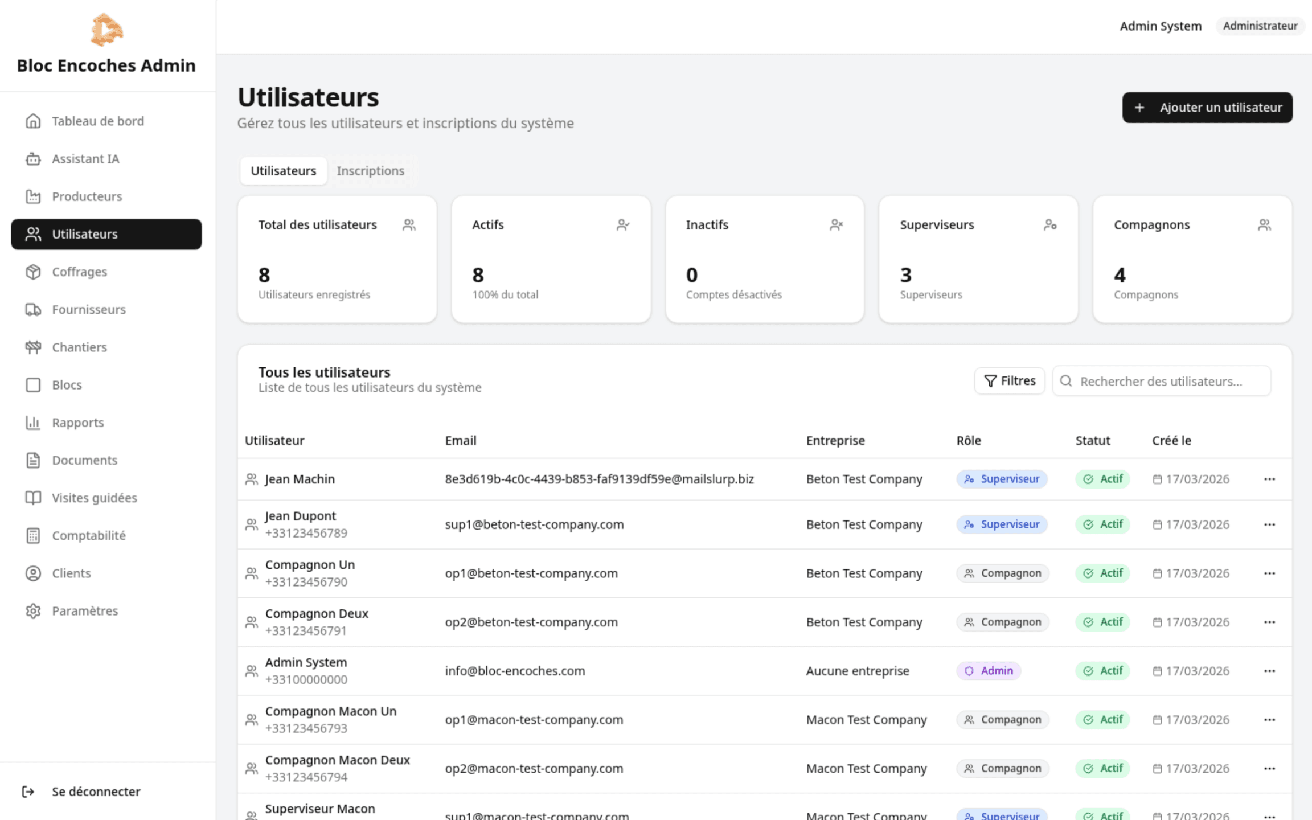Click the Total des utilisateurs card icon
This screenshot has width=1312, height=820.
point(409,225)
